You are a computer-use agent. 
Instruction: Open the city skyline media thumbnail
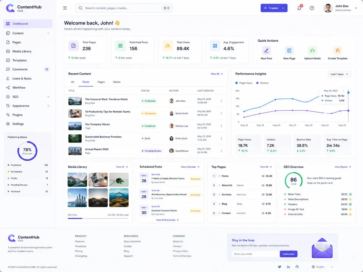pyautogui.click(x=77, y=198)
